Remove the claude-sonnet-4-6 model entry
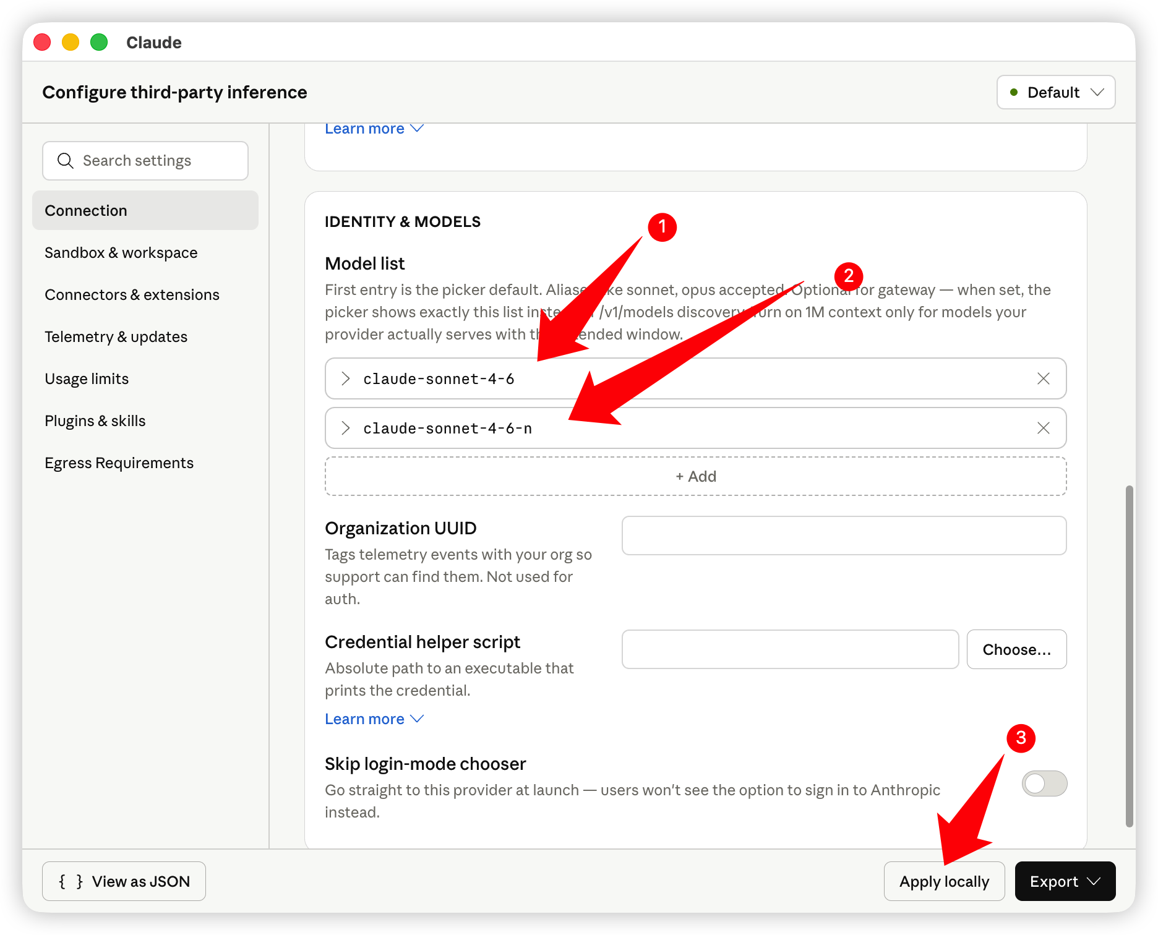1158x935 pixels. click(1043, 378)
